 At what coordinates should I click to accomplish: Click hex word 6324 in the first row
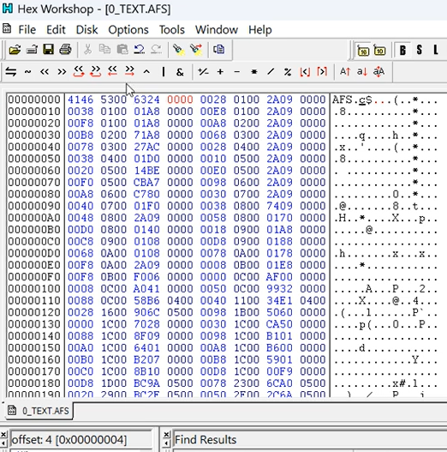coord(146,99)
